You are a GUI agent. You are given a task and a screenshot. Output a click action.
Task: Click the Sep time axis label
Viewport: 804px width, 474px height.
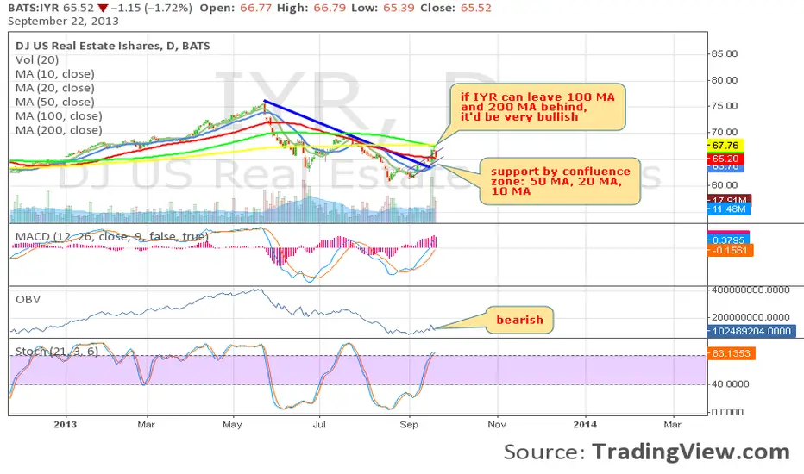(x=409, y=424)
